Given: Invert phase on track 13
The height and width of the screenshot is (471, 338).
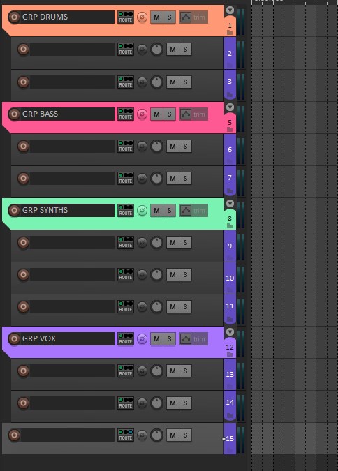Looking at the screenshot, I should tap(142, 371).
